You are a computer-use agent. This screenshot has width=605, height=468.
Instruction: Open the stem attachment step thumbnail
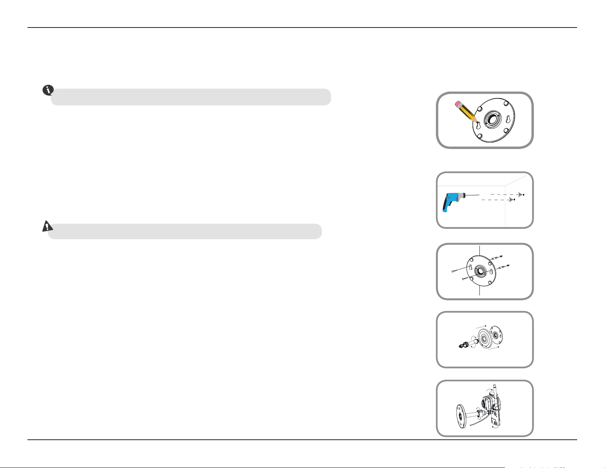click(x=485, y=340)
